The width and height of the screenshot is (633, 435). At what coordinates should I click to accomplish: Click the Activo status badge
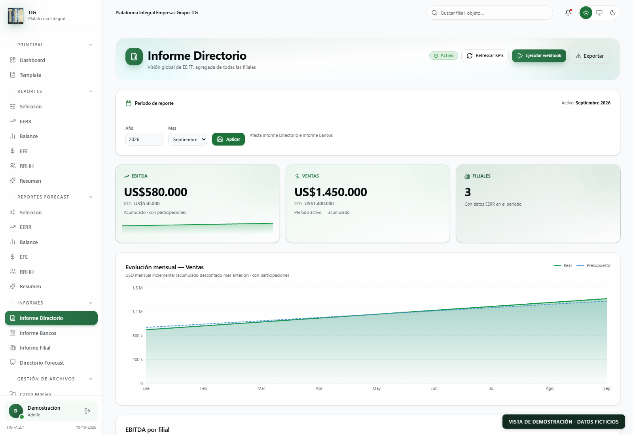443,56
